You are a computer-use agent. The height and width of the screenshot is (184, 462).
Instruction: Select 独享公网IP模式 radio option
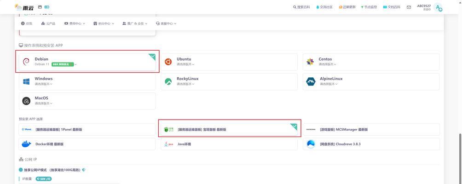point(21,170)
